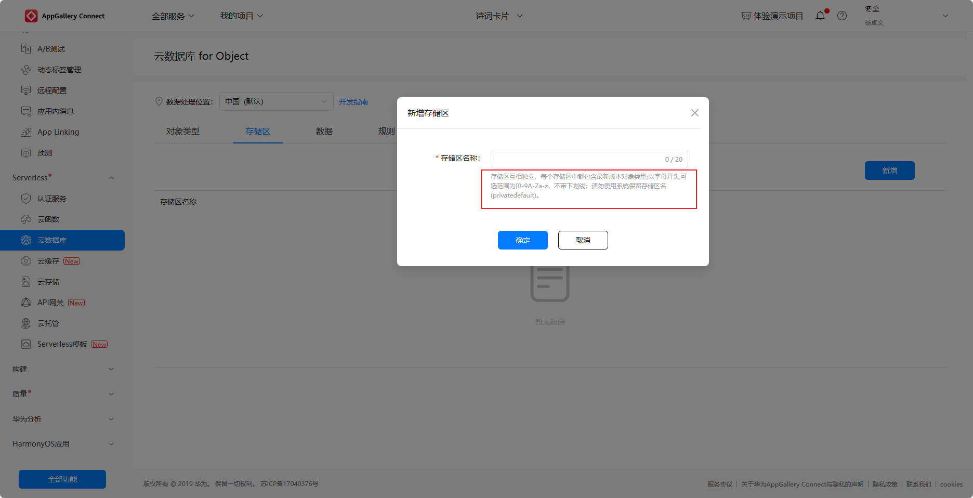Open the 开发指南 link

(x=353, y=102)
